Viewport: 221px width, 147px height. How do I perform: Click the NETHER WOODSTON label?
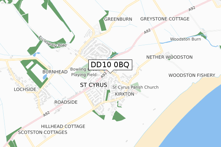click(x=169, y=57)
